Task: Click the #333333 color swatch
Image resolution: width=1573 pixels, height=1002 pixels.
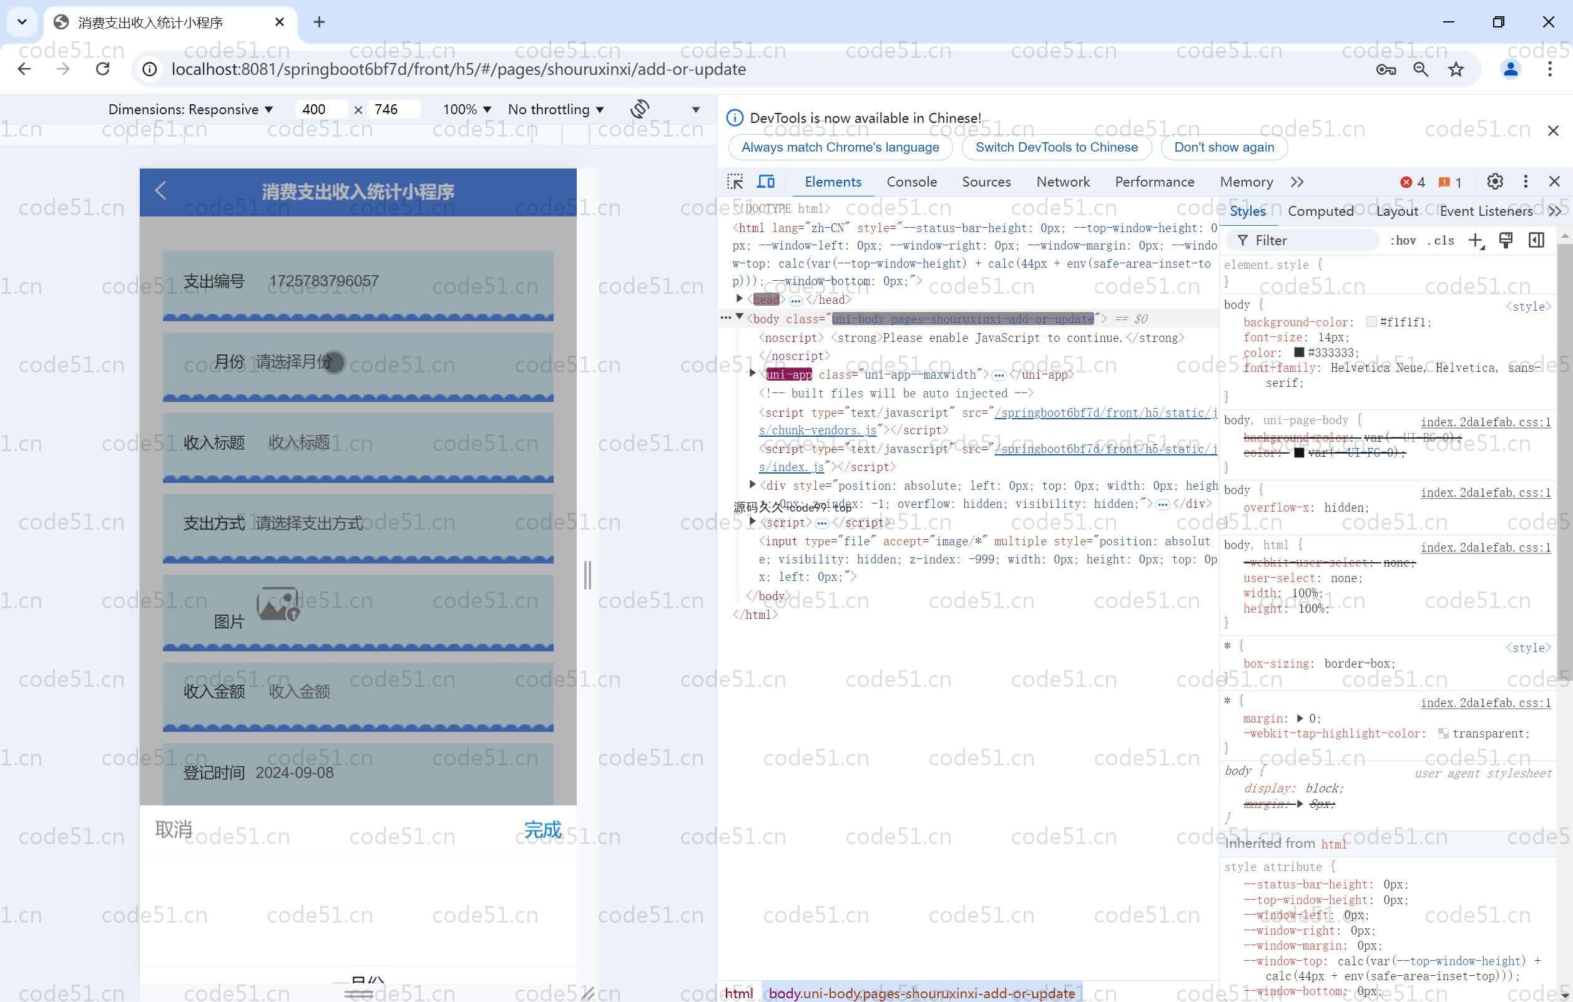Action: 1300,353
